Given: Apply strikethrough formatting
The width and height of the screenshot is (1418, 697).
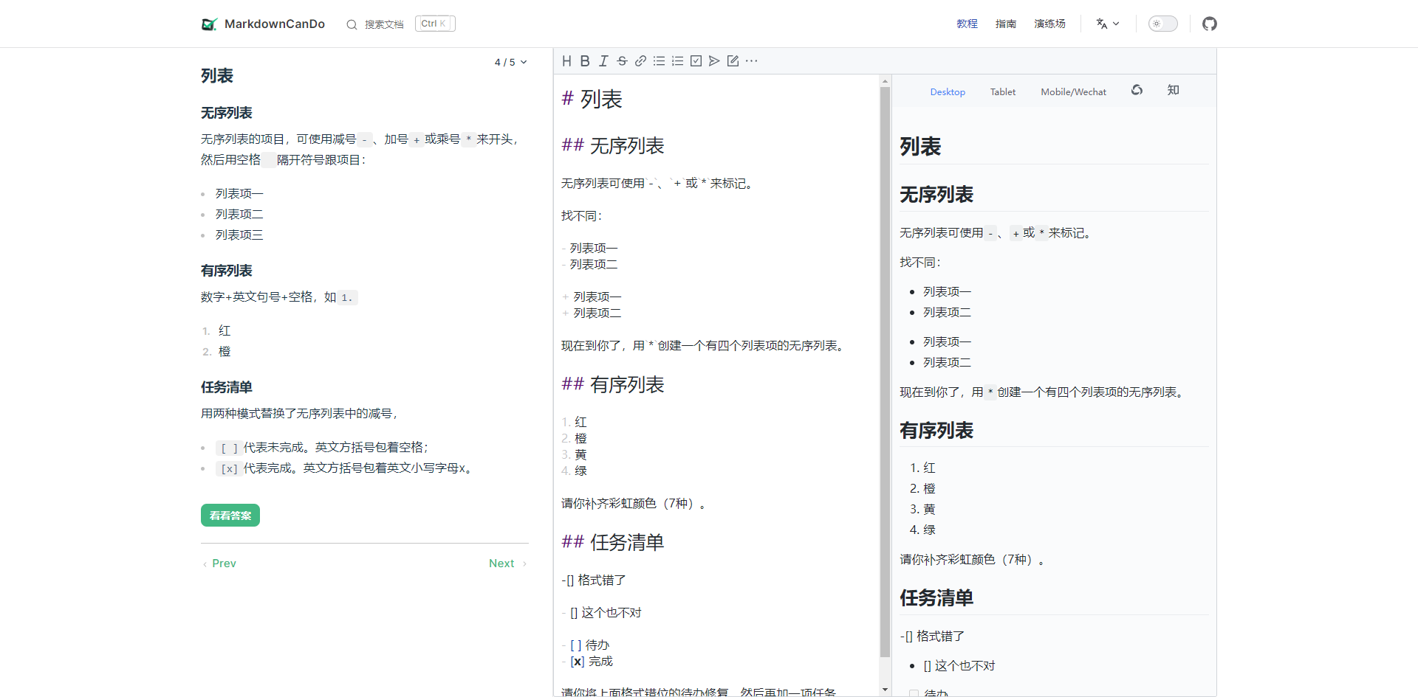Looking at the screenshot, I should point(622,61).
